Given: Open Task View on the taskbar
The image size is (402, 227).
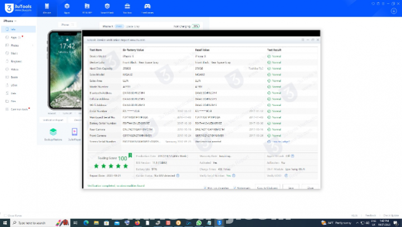Looking at the screenshot, I should [x=75, y=223].
